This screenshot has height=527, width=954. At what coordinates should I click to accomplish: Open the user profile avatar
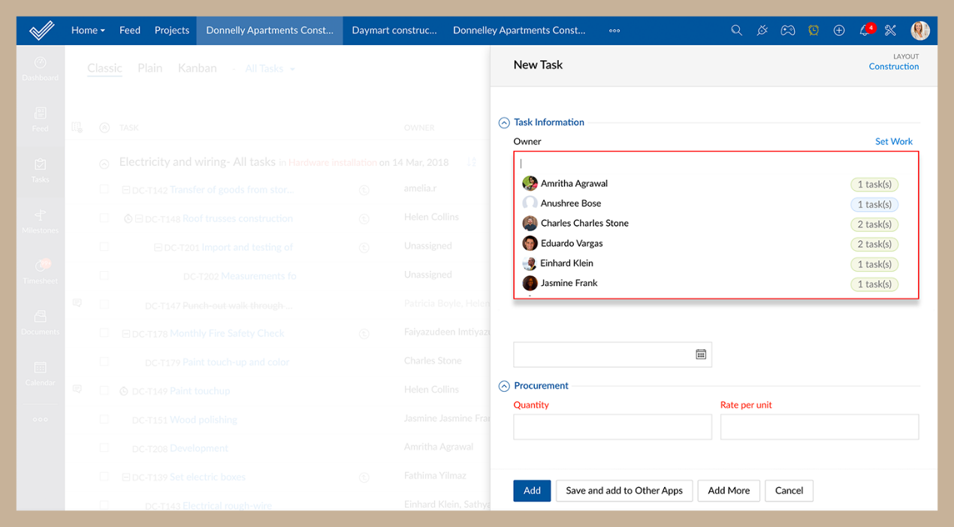tap(919, 31)
